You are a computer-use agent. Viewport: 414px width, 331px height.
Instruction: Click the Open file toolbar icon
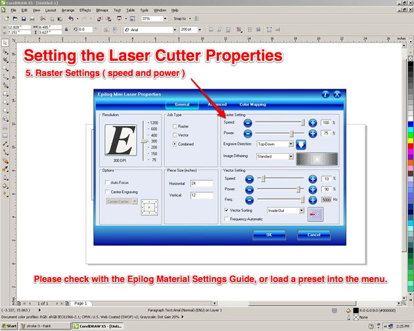pos(15,19)
